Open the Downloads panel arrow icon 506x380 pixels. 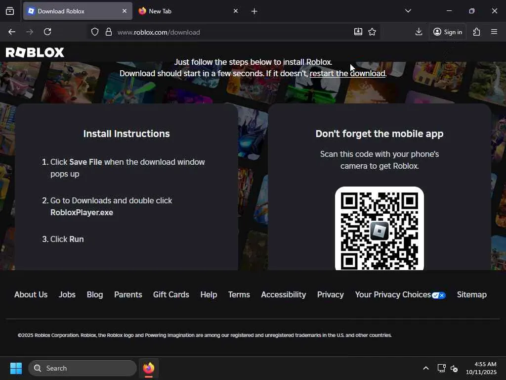(x=419, y=32)
